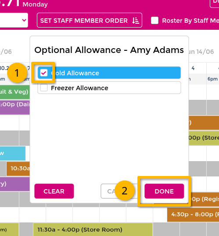Click the 10:30a orange shift block

(x=18, y=169)
